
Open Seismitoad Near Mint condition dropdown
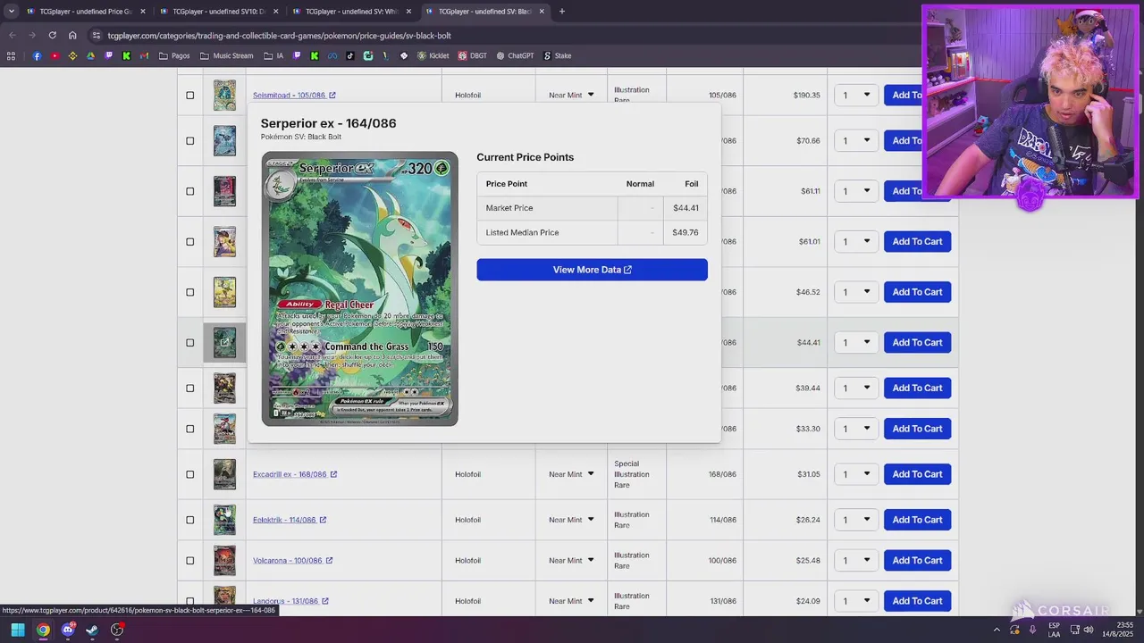[571, 95]
